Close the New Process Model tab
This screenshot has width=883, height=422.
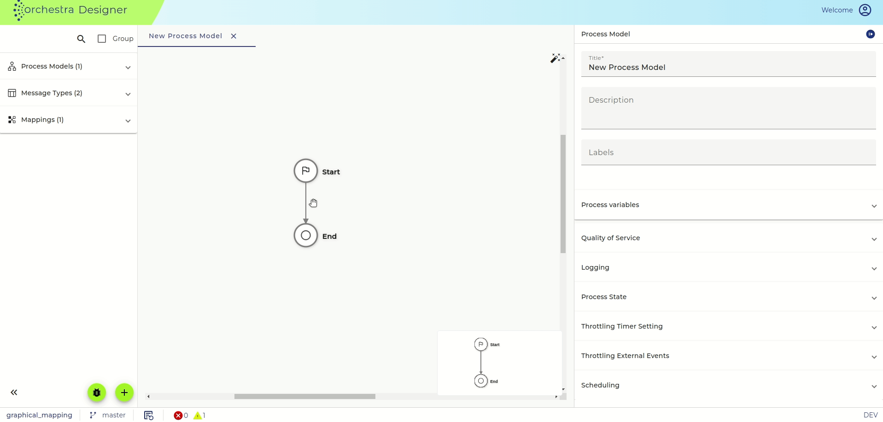coord(234,36)
